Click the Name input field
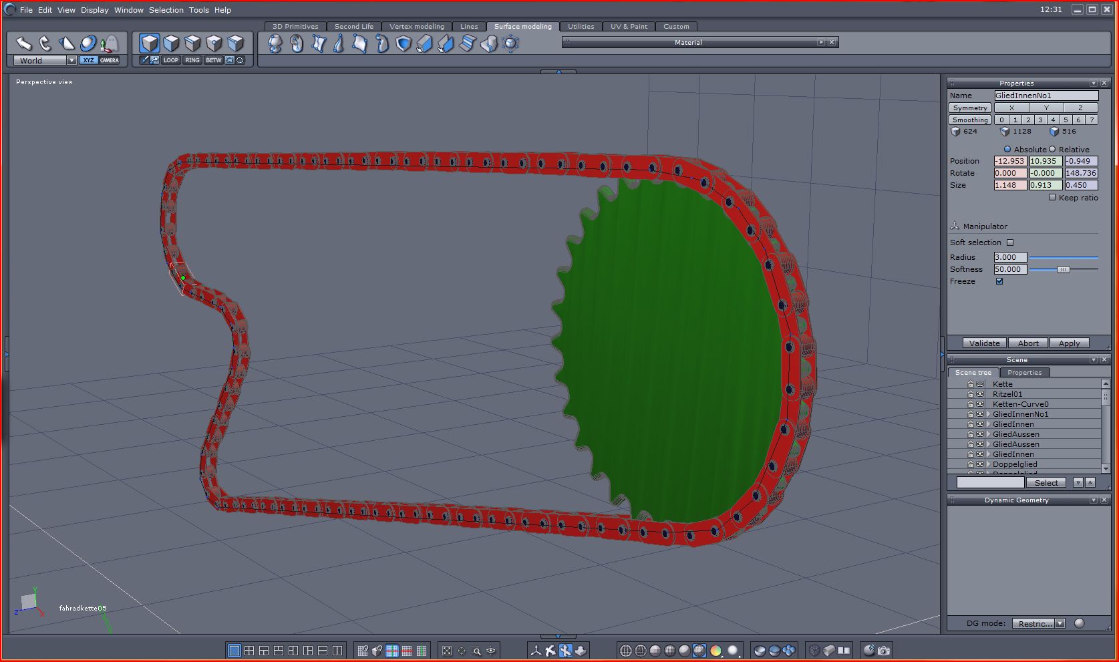The height and width of the screenshot is (662, 1119). coord(1046,96)
